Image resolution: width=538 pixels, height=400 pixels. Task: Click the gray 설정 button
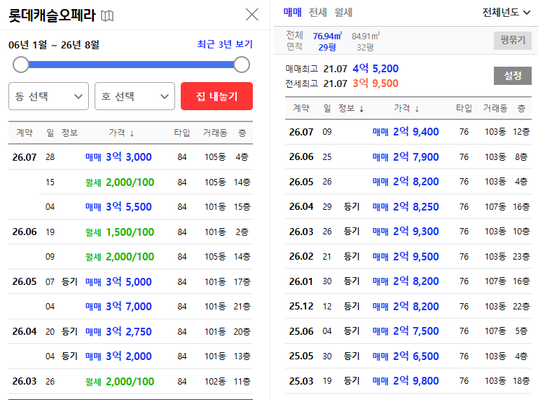pos(513,76)
